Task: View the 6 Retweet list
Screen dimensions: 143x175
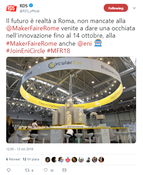Action: coord(13,159)
